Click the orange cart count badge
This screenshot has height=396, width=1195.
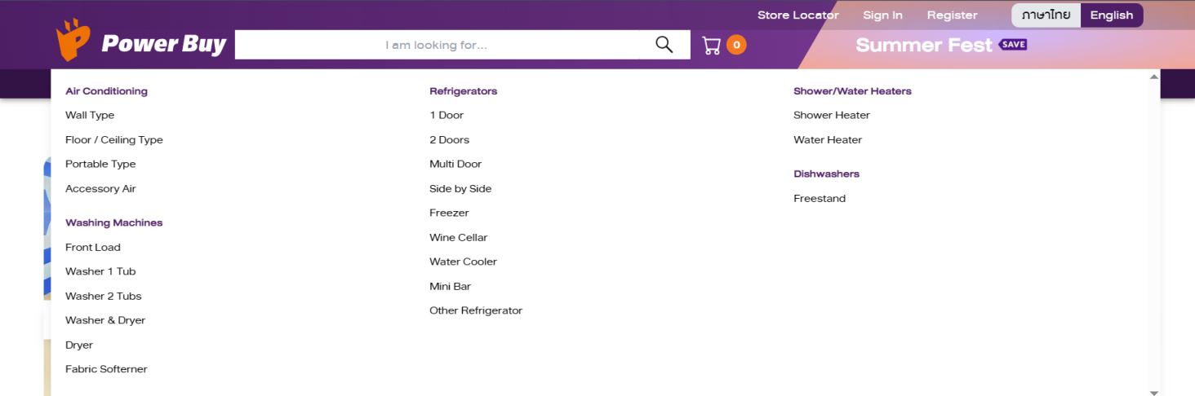click(x=736, y=46)
